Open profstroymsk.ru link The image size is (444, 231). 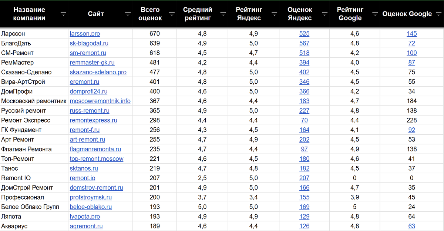pos(91,197)
